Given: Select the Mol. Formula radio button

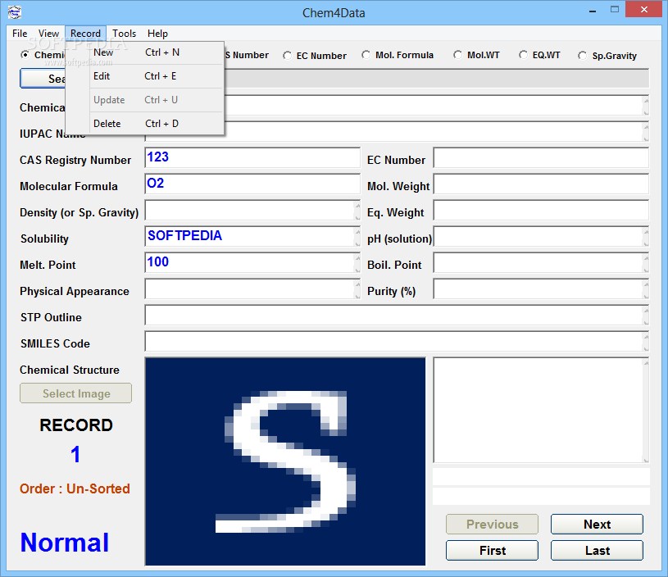Looking at the screenshot, I should tap(366, 55).
